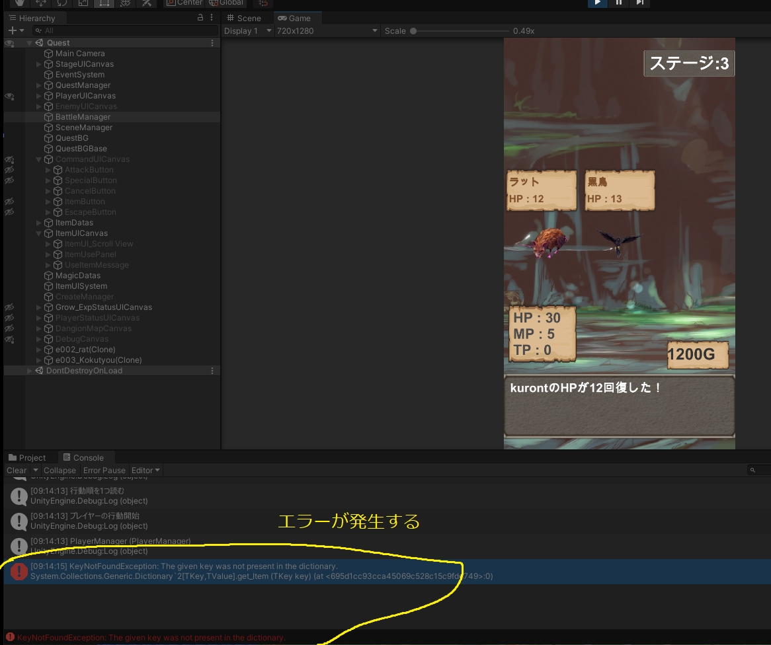Toggle the Center pivot mode button

pyautogui.click(x=184, y=3)
